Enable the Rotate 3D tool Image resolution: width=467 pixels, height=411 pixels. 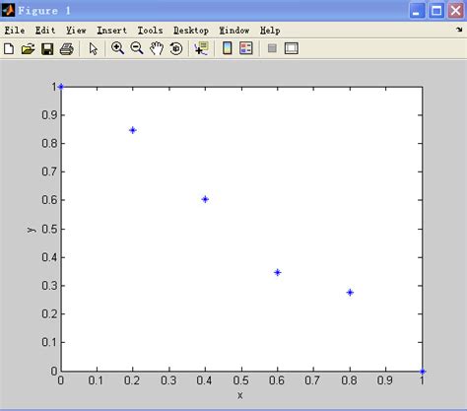pyautogui.click(x=176, y=48)
